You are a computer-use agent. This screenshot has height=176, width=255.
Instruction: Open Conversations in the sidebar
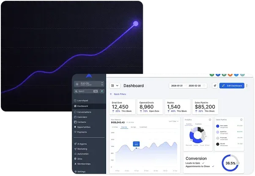click(82, 112)
